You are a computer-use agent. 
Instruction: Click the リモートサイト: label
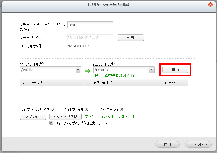tap(31, 38)
